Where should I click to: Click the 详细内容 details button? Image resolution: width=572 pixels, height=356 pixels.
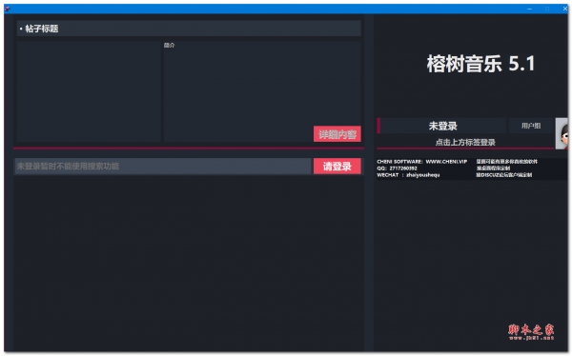[337, 134]
